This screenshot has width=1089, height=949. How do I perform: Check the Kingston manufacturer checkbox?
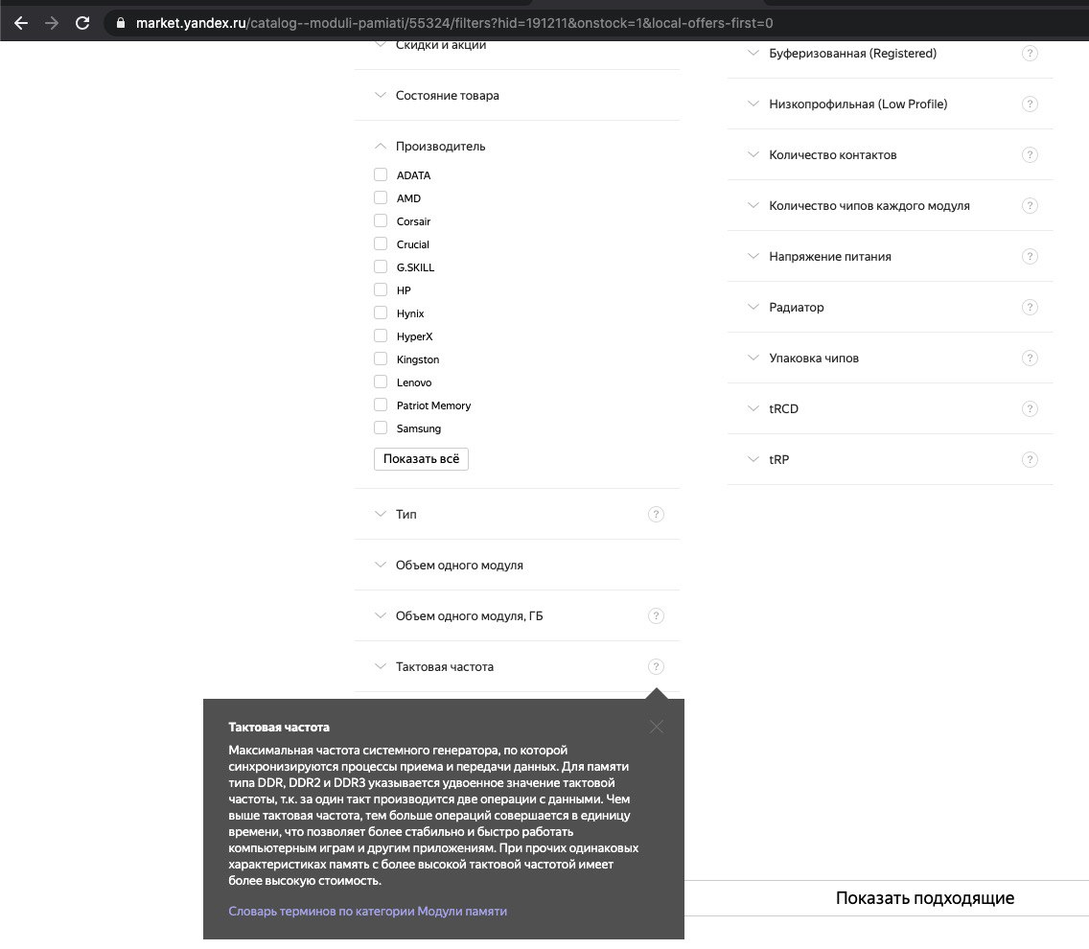point(381,359)
